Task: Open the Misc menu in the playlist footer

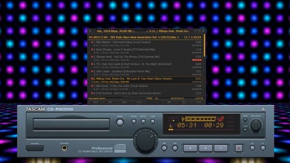Action: [x=125, y=102]
